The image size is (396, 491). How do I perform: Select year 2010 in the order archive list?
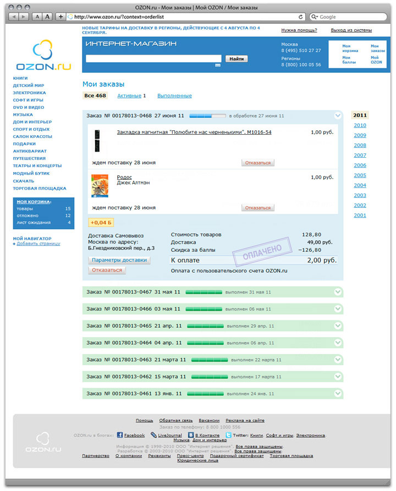tap(360, 125)
